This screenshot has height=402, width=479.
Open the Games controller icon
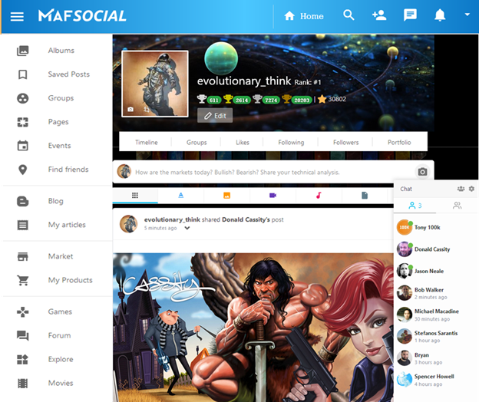click(x=22, y=312)
